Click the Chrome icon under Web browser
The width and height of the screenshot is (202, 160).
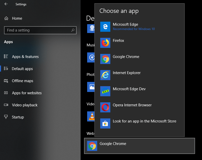click(92, 146)
